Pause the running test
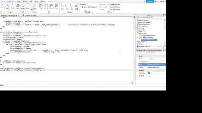The height and width of the screenshot is (113, 202). [x=46, y=6]
